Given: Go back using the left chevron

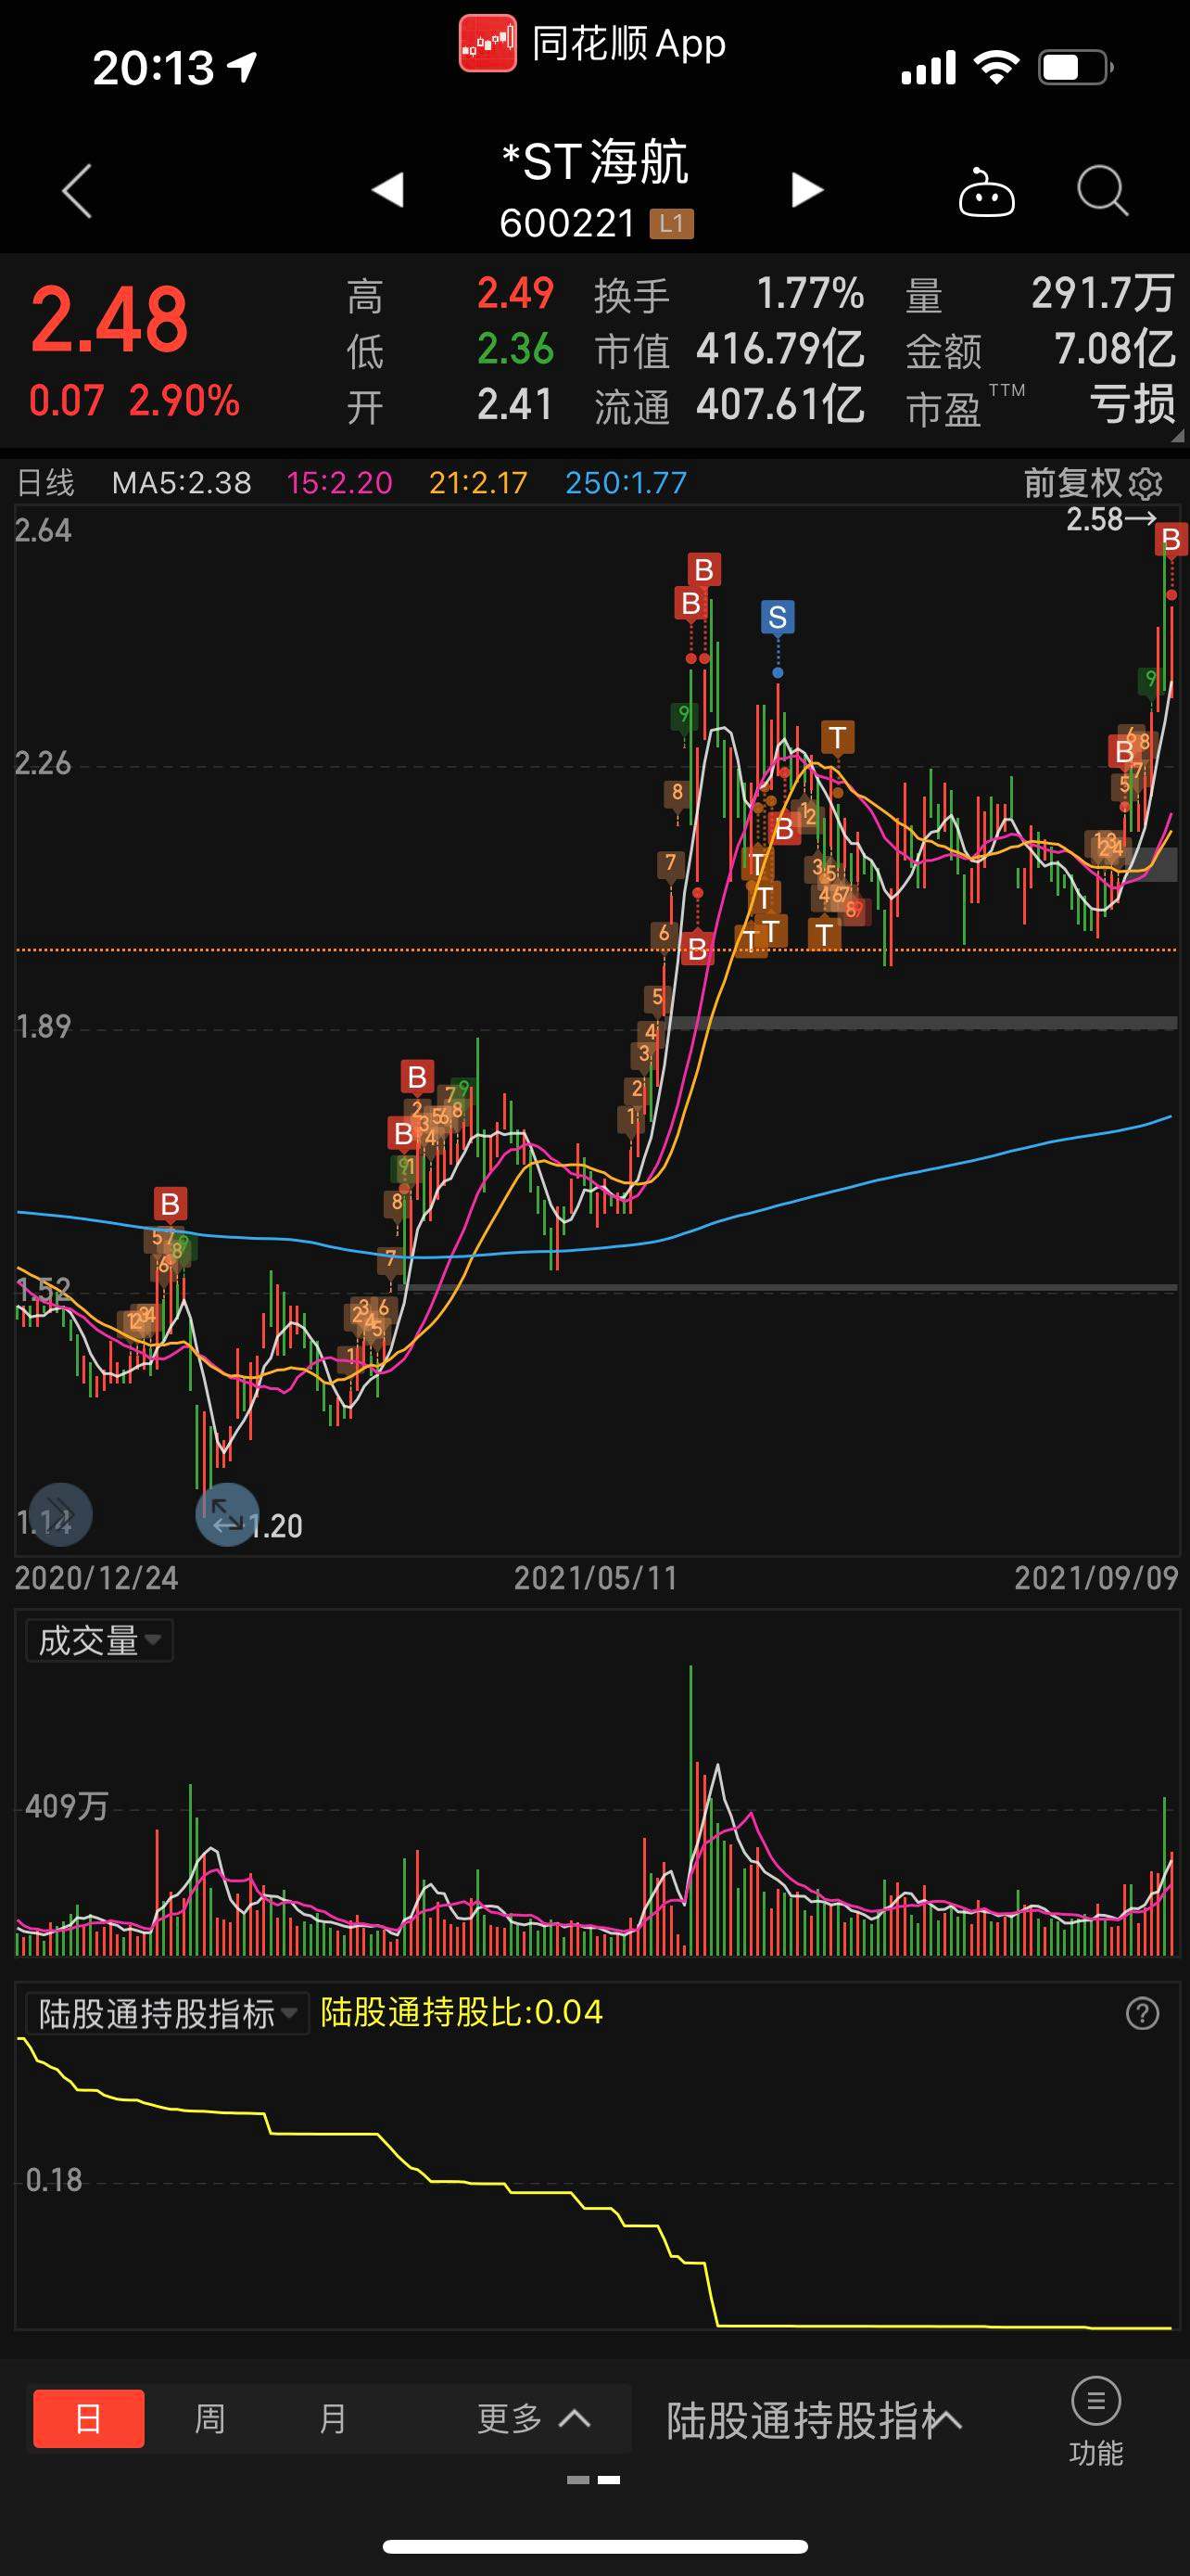Looking at the screenshot, I should click(x=77, y=190).
